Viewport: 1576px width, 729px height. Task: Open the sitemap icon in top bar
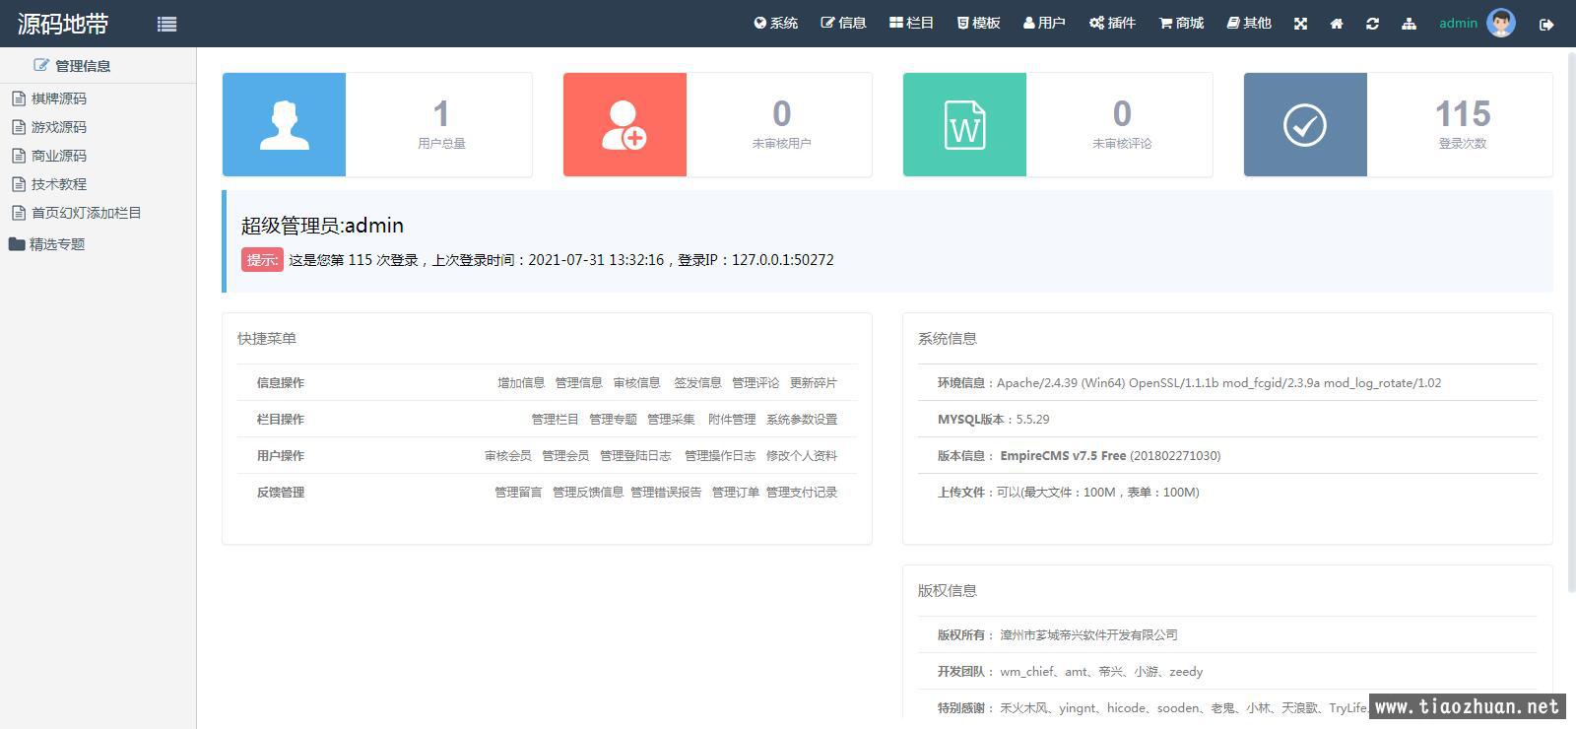tap(1409, 24)
